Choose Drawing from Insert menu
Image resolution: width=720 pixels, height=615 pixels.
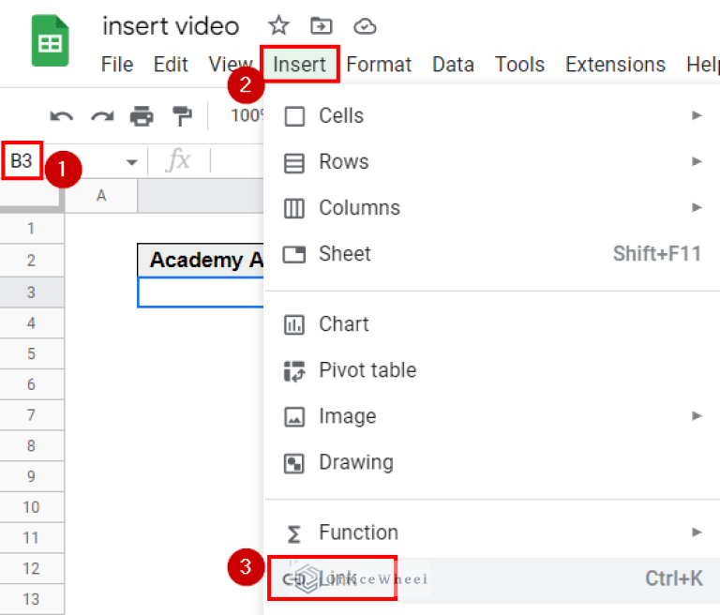tap(492, 462)
